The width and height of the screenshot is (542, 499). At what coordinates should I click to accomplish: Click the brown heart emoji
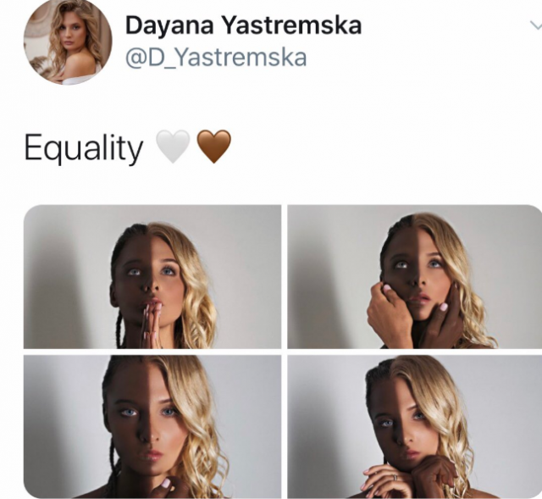(x=213, y=147)
